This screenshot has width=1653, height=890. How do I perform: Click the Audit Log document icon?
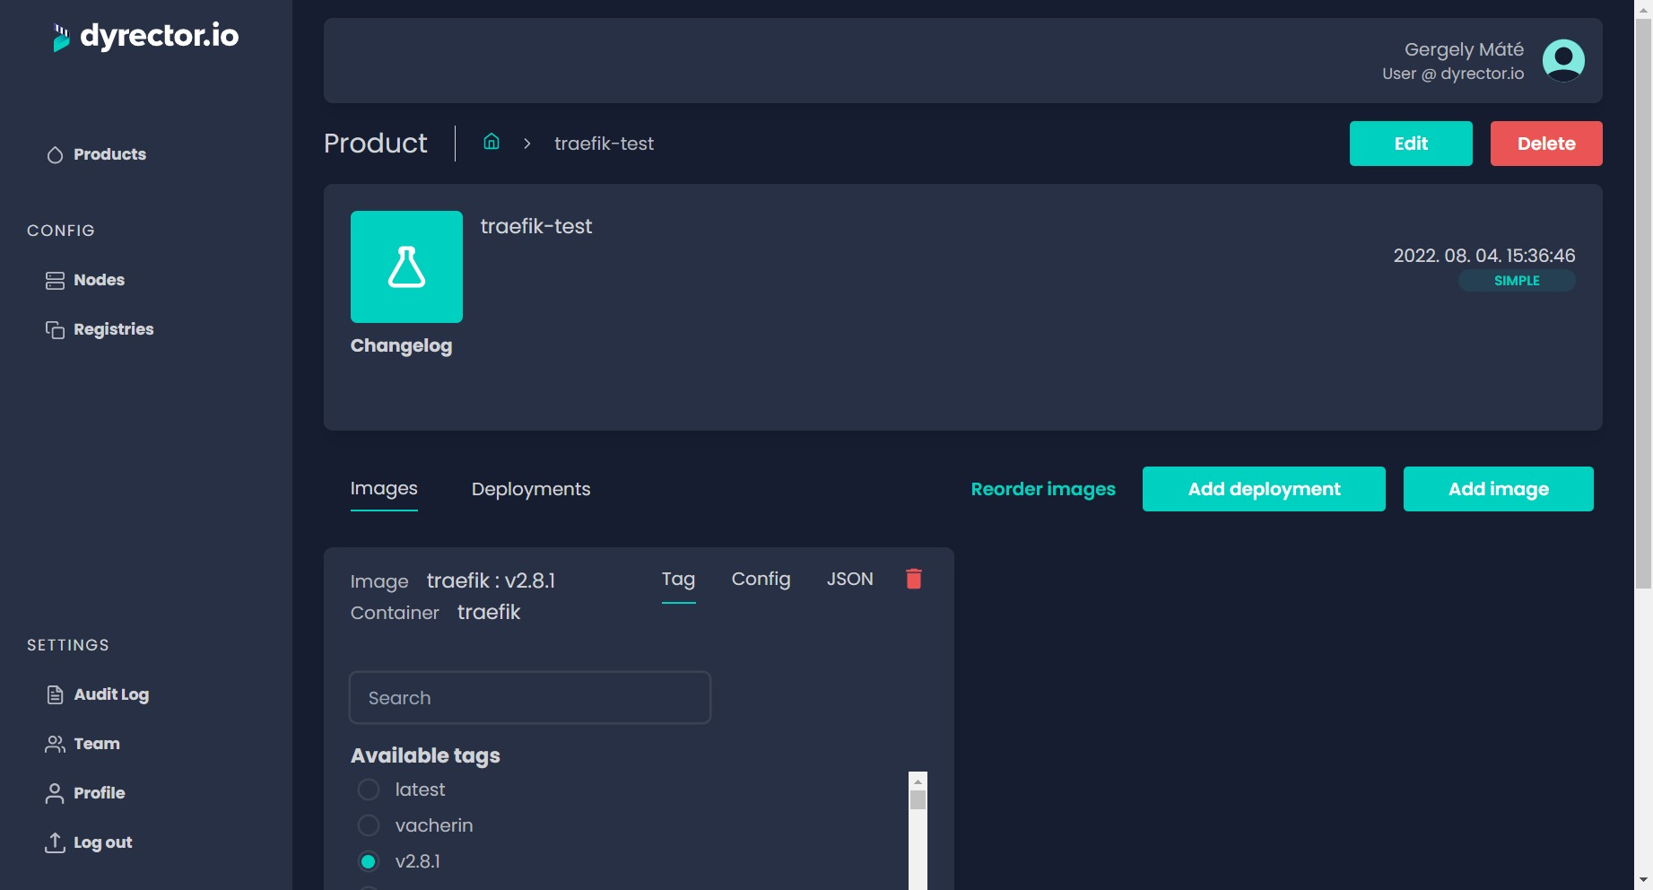55,694
